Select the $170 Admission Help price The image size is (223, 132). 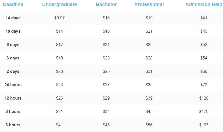coord(204,111)
